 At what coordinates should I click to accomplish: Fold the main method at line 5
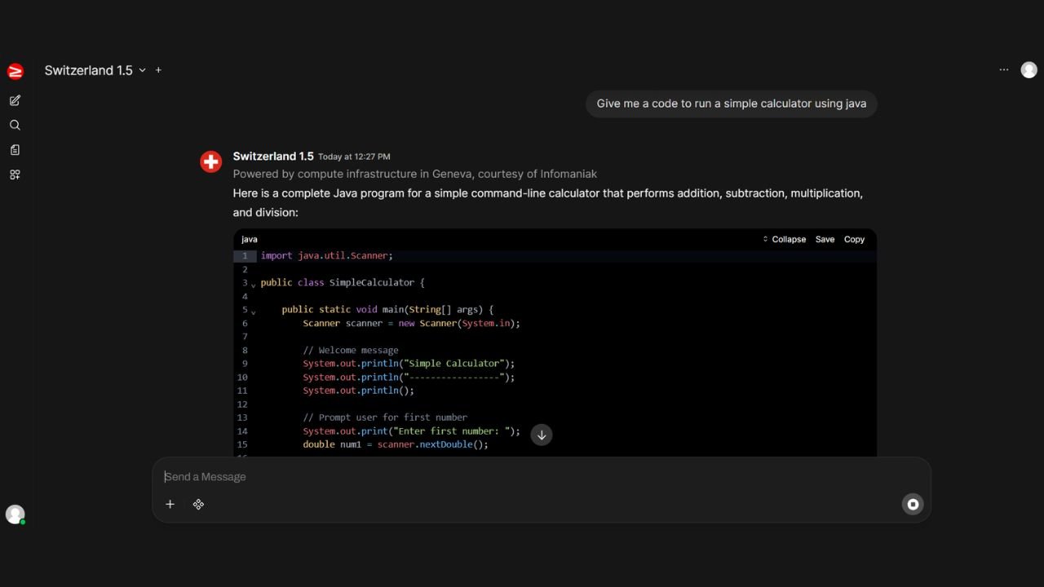coord(253,311)
